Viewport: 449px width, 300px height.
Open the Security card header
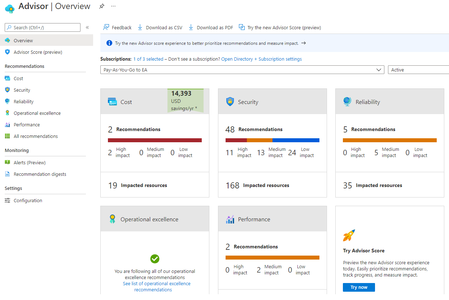pyautogui.click(x=273, y=101)
